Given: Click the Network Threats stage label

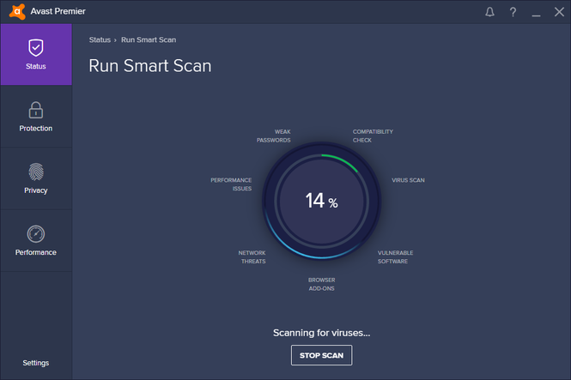Looking at the screenshot, I should pos(252,256).
